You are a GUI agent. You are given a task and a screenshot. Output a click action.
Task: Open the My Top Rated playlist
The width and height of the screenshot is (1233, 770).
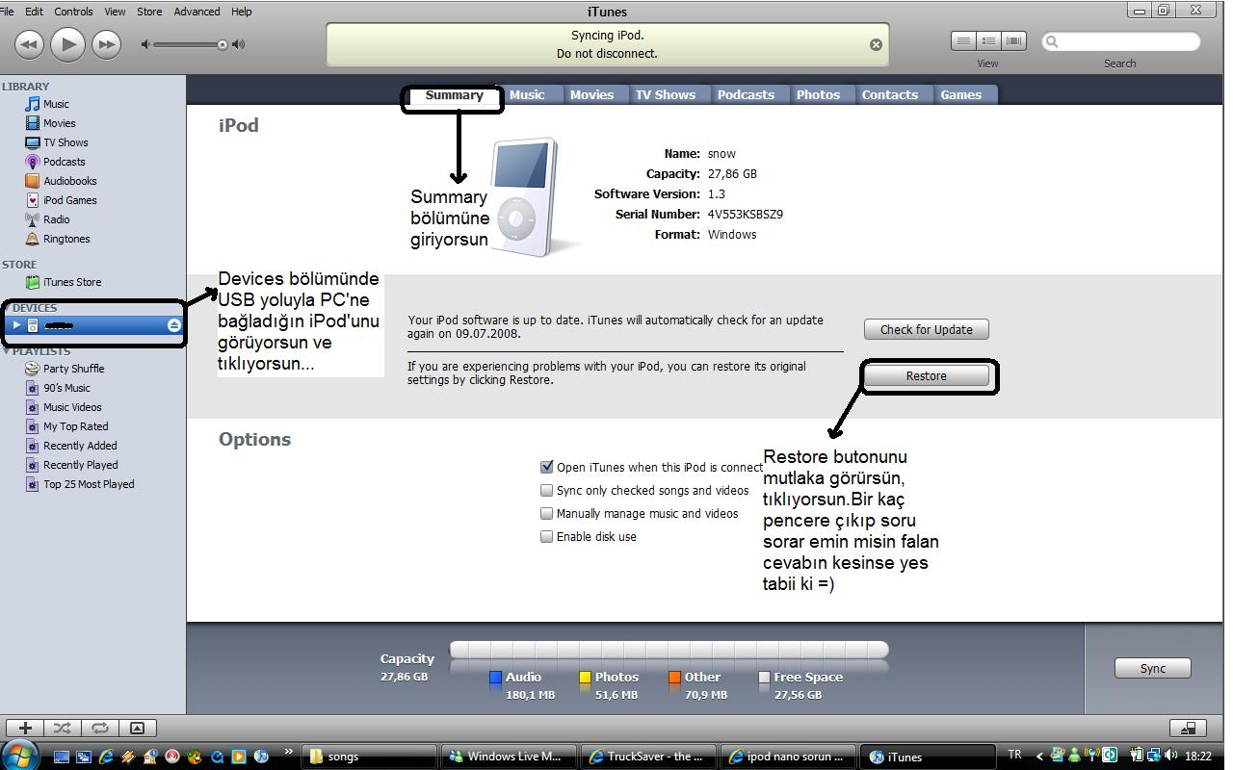(75, 426)
